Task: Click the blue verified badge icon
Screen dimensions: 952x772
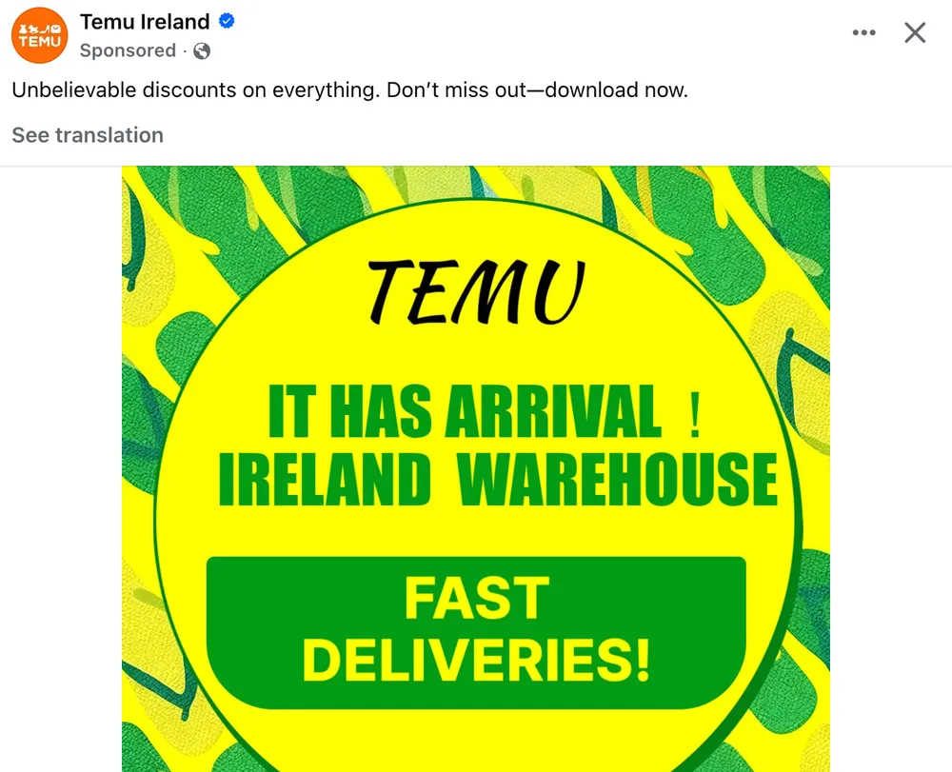Action: (x=228, y=21)
